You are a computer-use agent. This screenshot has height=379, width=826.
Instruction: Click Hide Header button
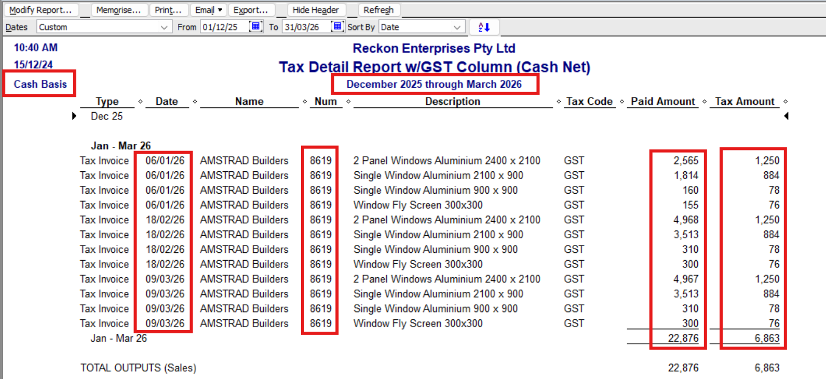[x=316, y=10]
